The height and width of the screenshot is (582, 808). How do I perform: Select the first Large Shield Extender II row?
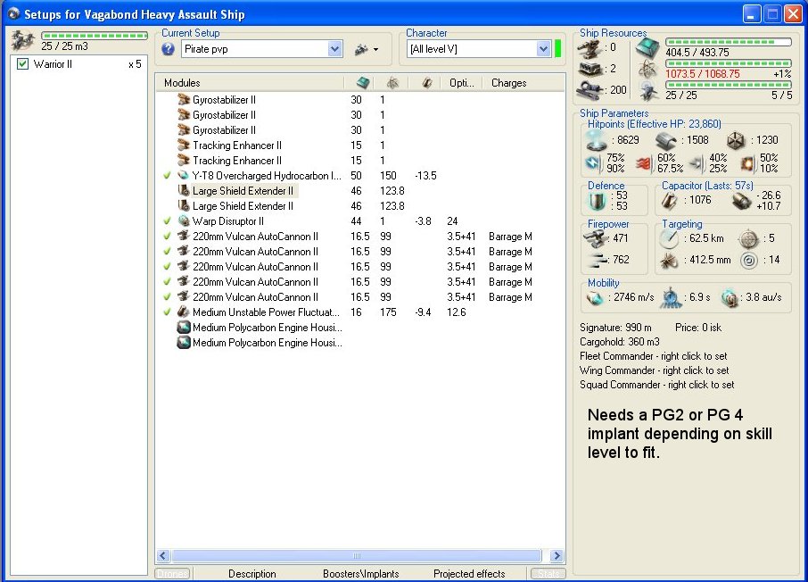coord(360,191)
